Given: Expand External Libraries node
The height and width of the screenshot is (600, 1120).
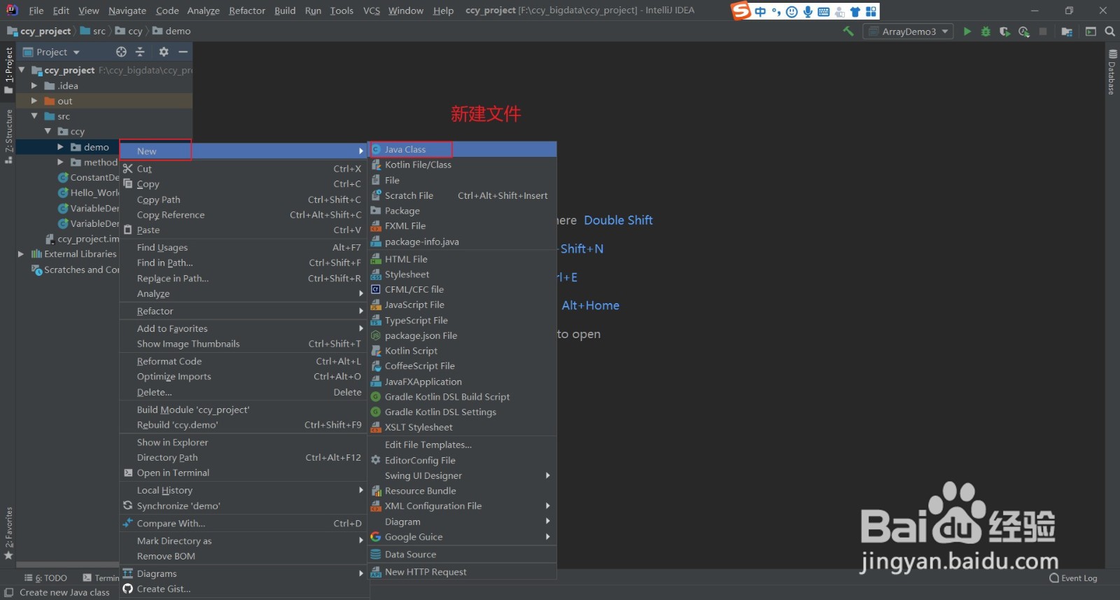Looking at the screenshot, I should coord(21,254).
